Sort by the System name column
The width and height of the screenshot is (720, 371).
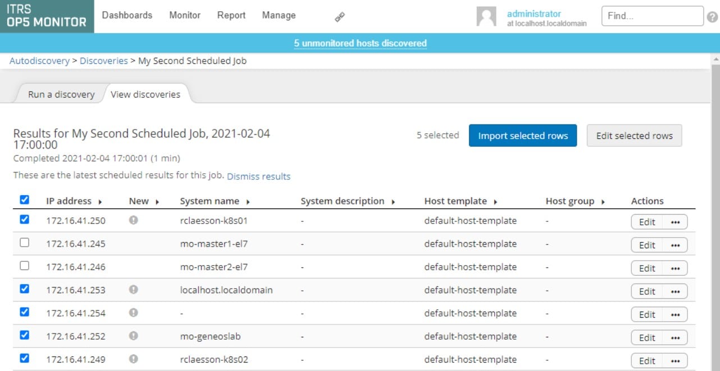tap(215, 201)
